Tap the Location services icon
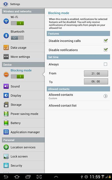The width and height of the screenshot is (112, 180). click(x=6, y=147)
